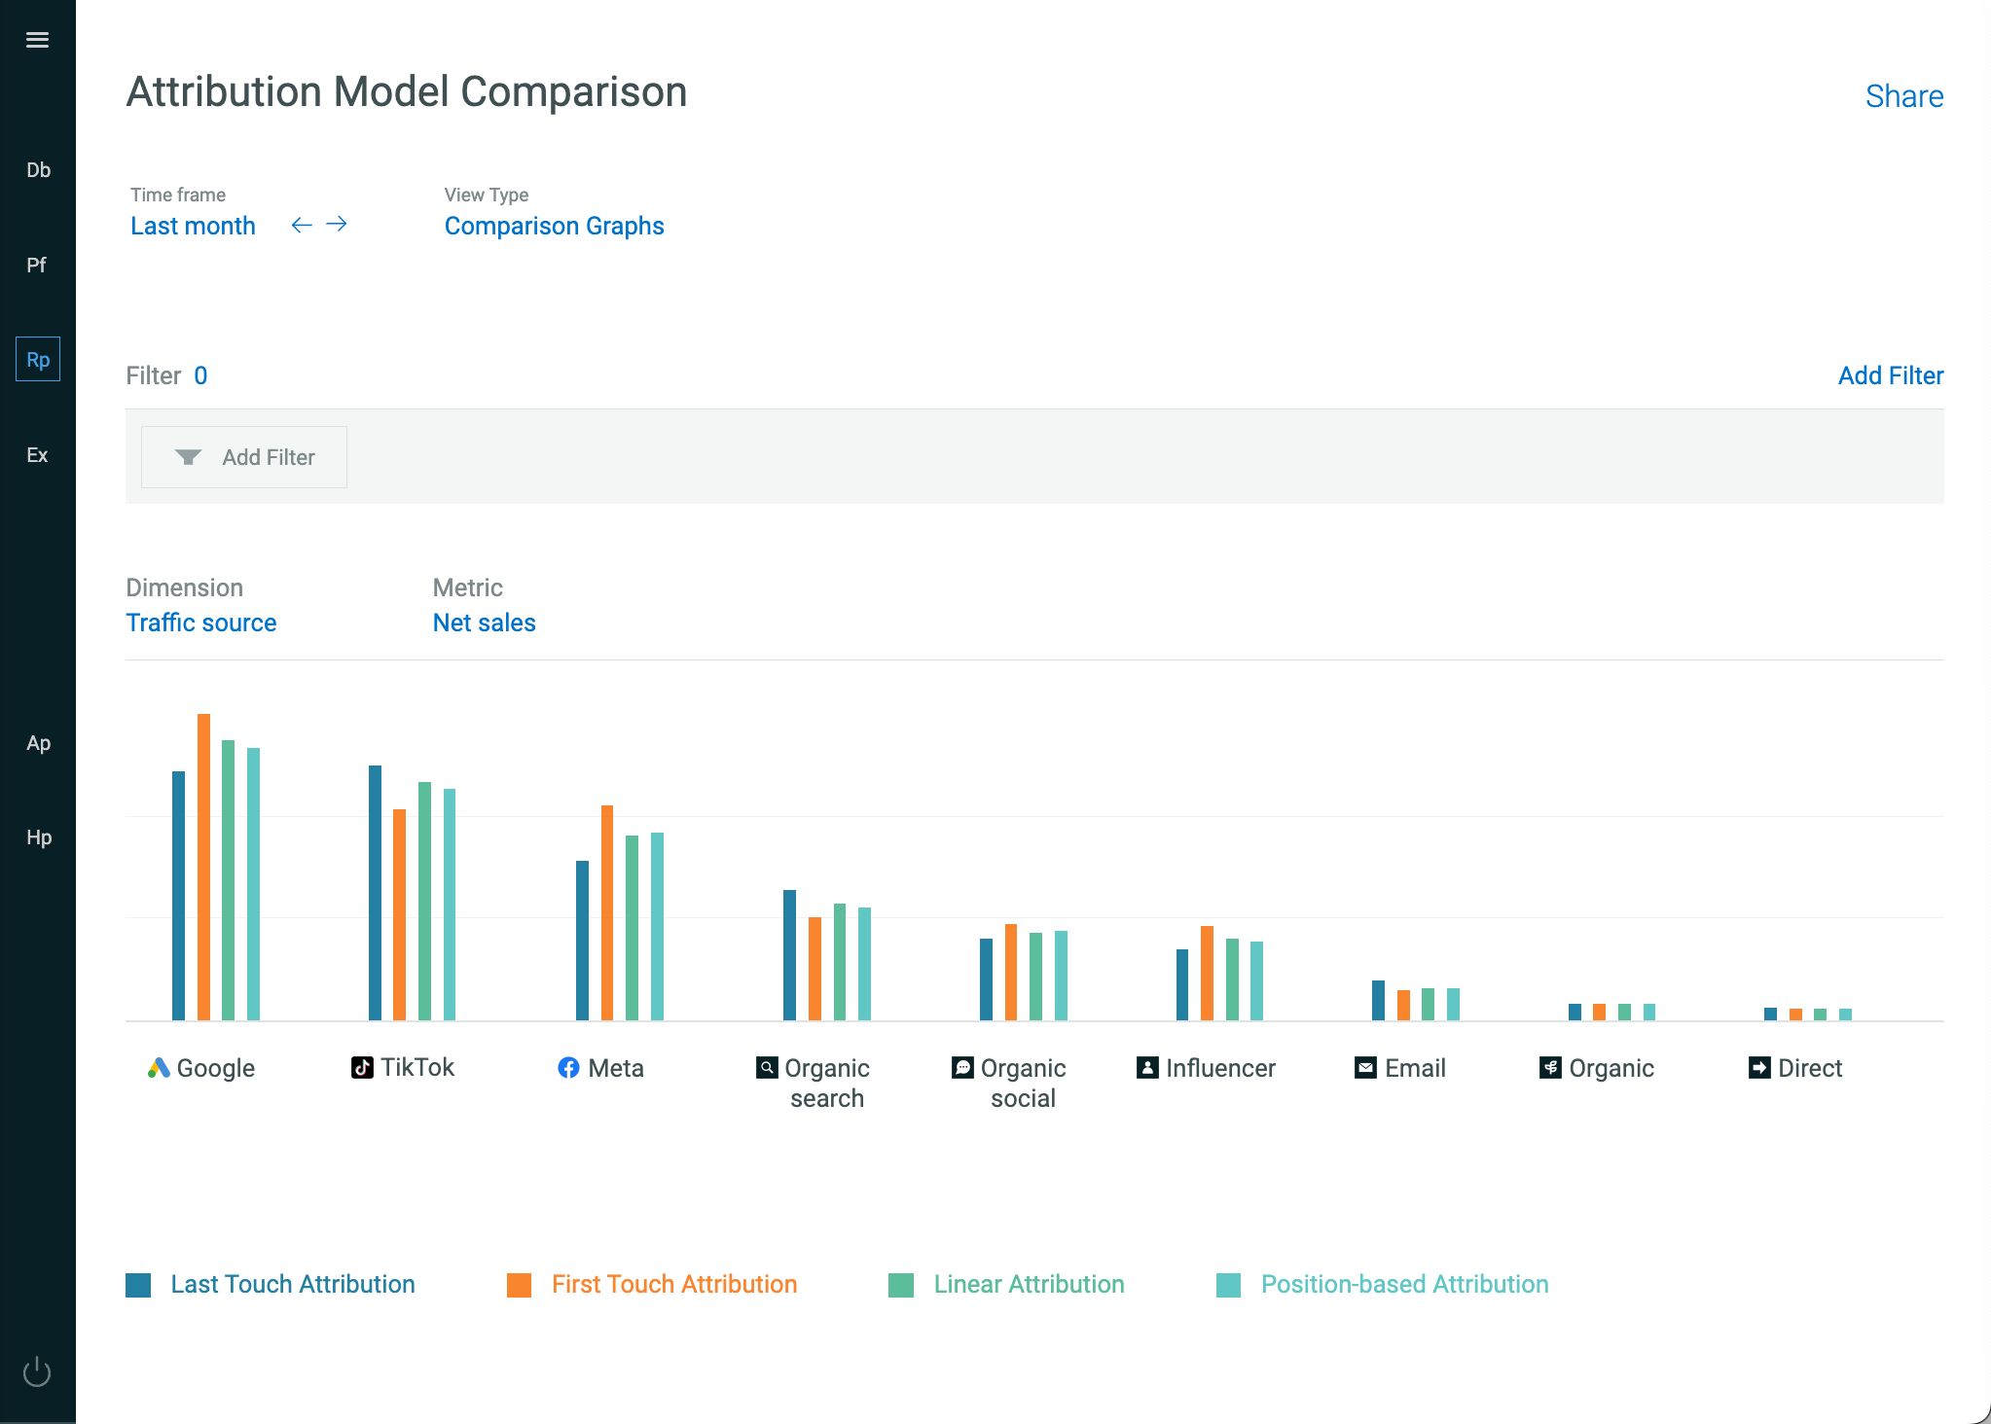The image size is (1991, 1424).
Task: Click the Influencer source icon
Action: [x=1147, y=1068]
